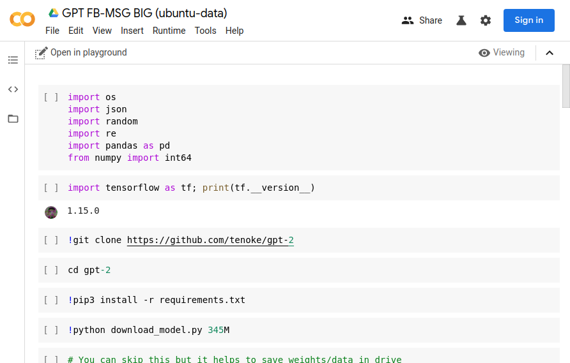Run the pip3 install requirements cell
The height and width of the screenshot is (363, 570).
(51, 300)
